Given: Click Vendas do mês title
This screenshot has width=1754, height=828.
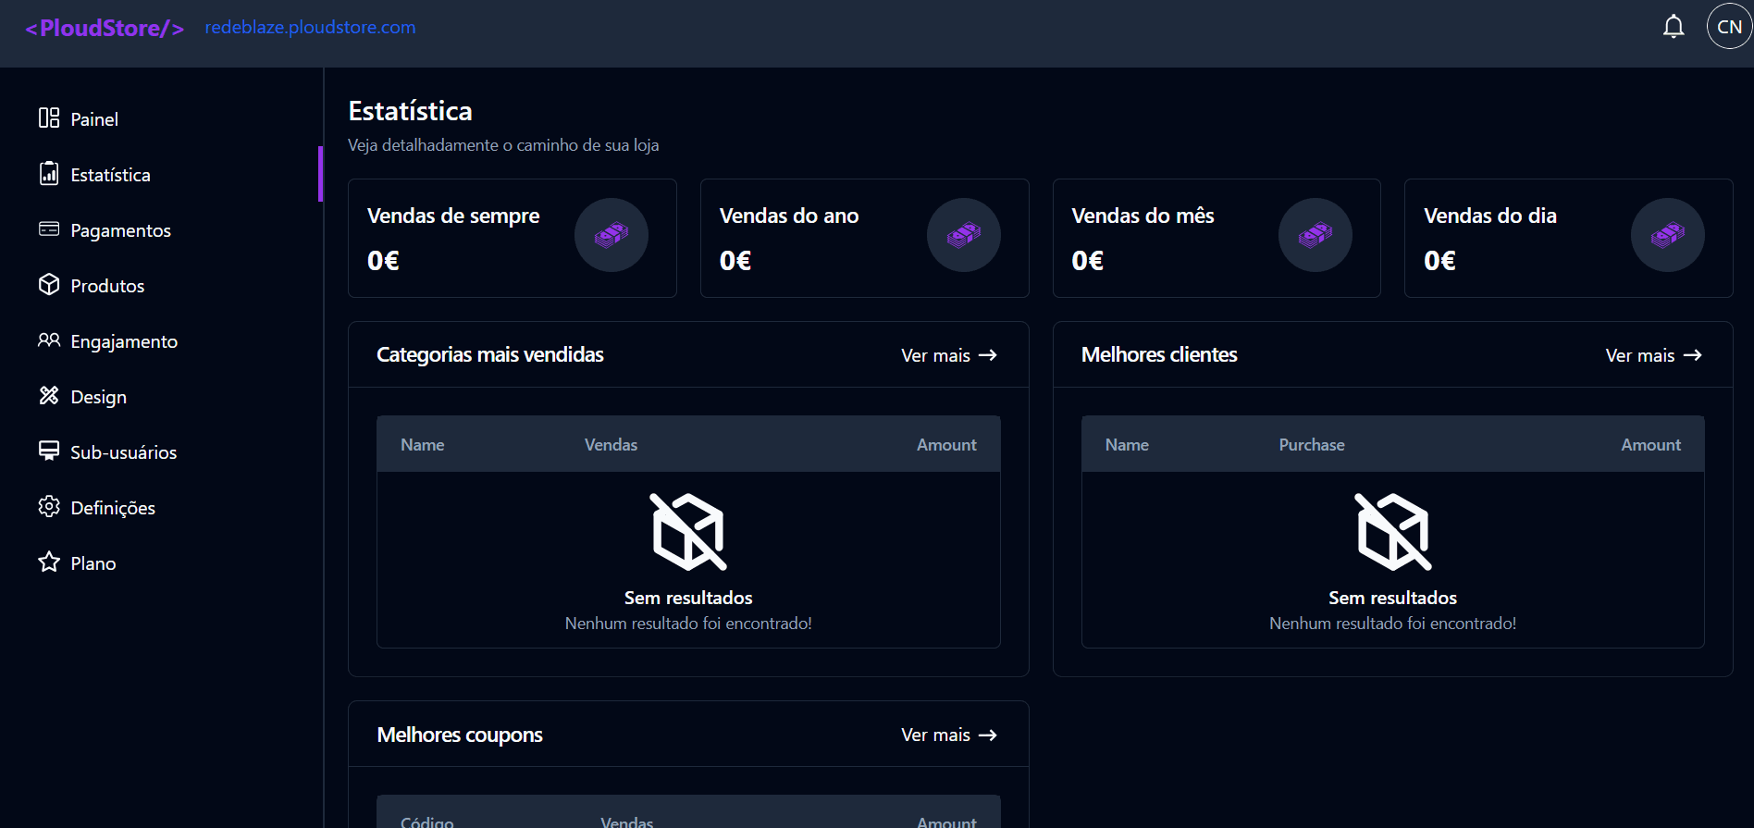Looking at the screenshot, I should pos(1143,216).
